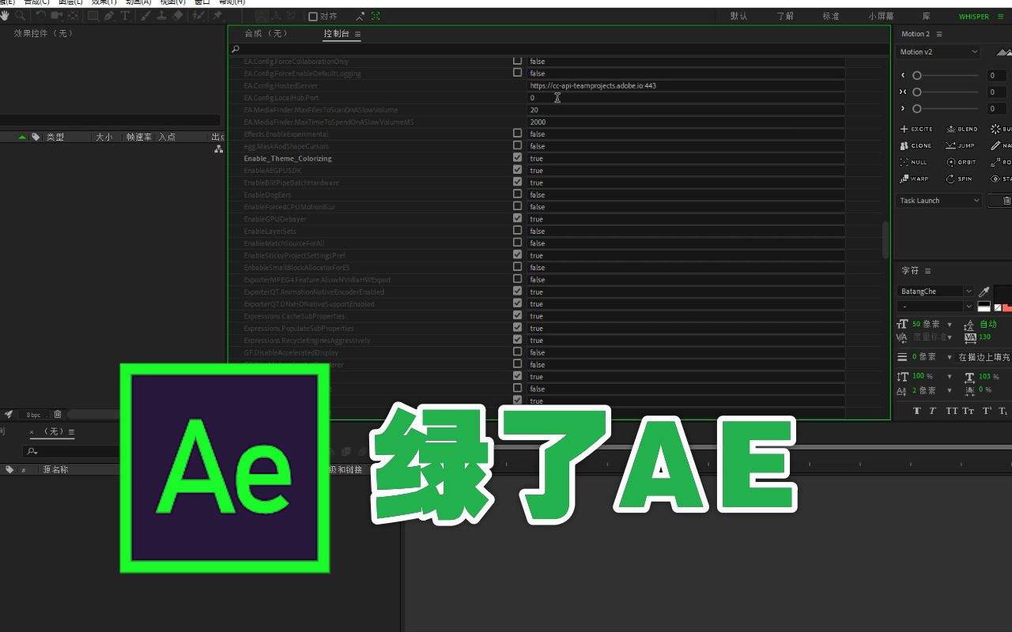Screen dimensions: 1012x632
Task: Open 在描边上填充 stroke option dropdown
Action: (984, 357)
